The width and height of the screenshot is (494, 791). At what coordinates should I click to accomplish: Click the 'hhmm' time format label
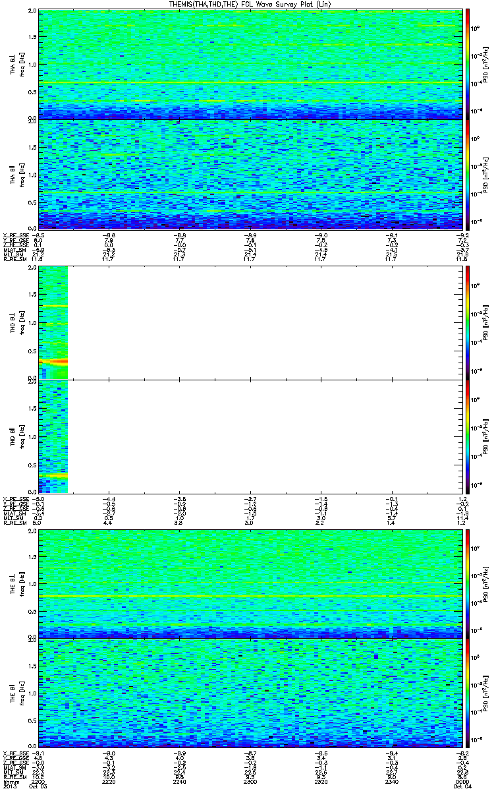[x=10, y=780]
